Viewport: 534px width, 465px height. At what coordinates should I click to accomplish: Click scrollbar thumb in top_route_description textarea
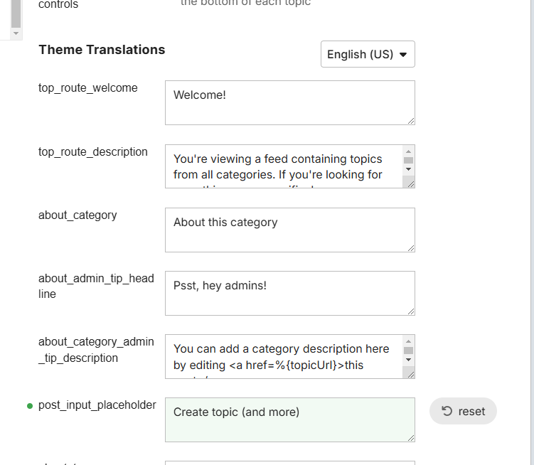(x=408, y=160)
